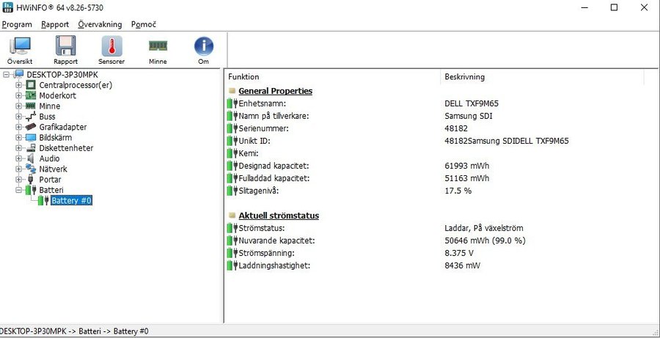Viewport: 660px width, 338px height.
Task: Open the Program menu
Action: [x=17, y=24]
